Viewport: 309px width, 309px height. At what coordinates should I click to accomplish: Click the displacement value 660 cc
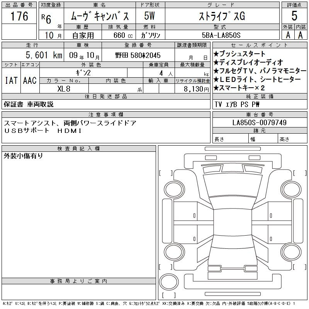[x=123, y=35]
